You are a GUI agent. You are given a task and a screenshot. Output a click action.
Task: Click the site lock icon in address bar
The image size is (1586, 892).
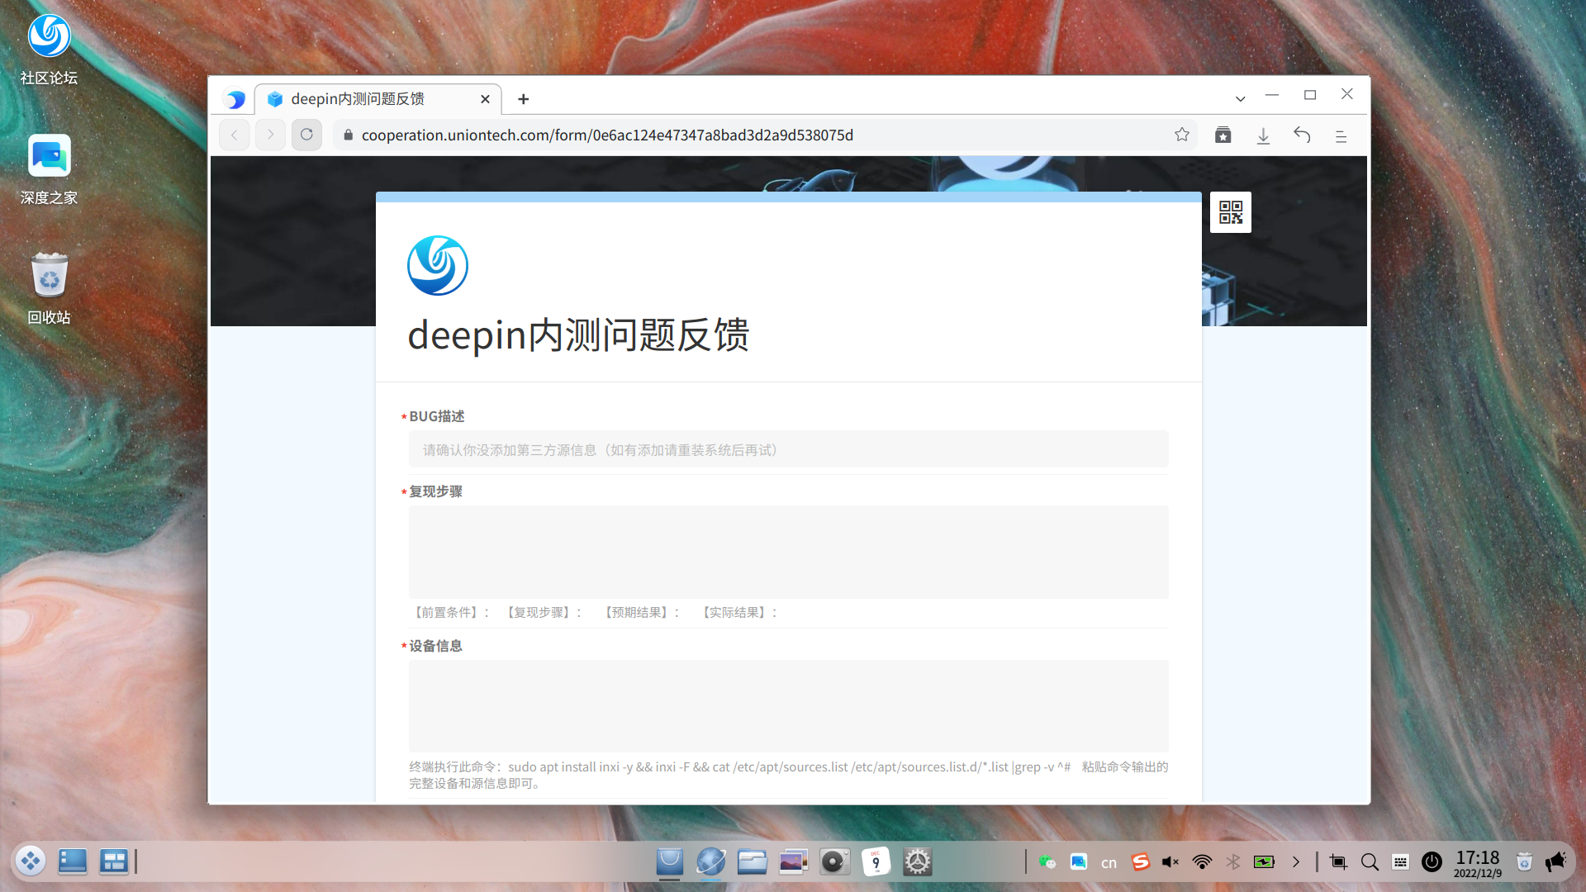click(348, 135)
